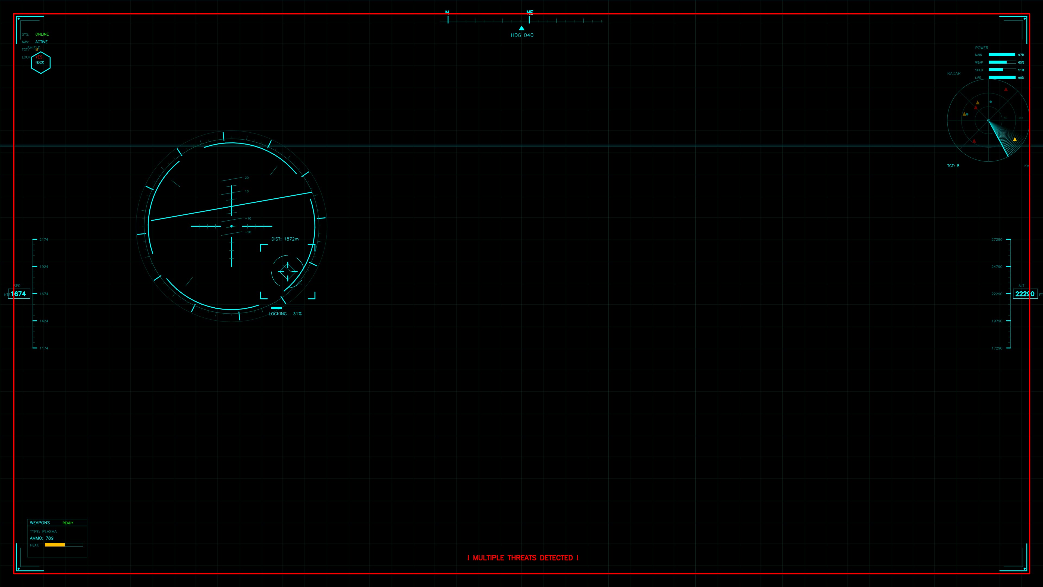Click the green READY weapons status
Image resolution: width=1043 pixels, height=587 pixels.
pos(68,523)
